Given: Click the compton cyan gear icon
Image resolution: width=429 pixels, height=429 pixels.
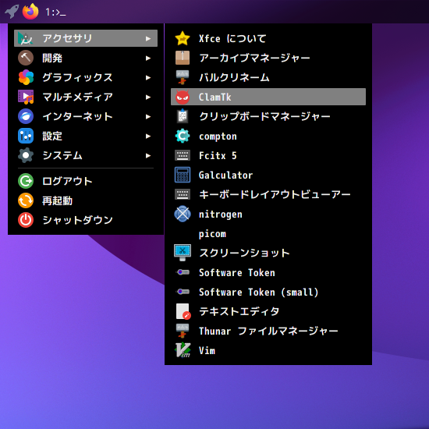Looking at the screenshot, I should pyautogui.click(x=183, y=136).
